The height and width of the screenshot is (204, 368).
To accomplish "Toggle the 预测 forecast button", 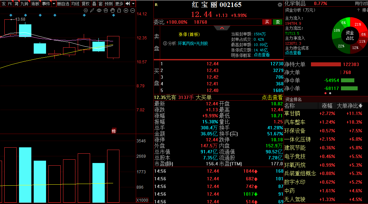I will click(109, 4).
